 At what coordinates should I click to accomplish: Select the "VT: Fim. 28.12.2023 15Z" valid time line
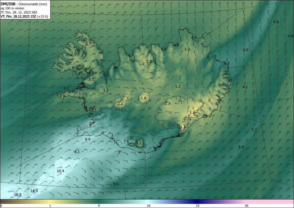18,16
